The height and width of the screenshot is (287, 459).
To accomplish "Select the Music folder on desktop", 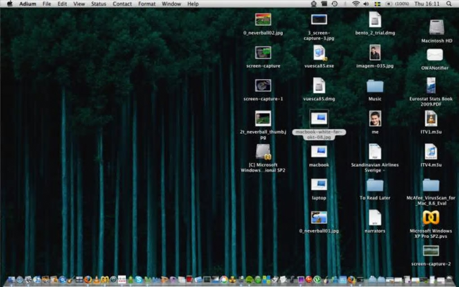I will (374, 86).
